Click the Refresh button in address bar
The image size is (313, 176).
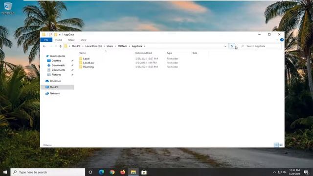232,46
